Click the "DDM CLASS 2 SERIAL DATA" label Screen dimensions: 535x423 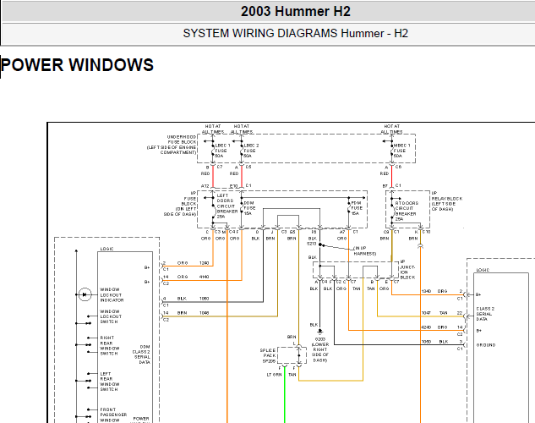coord(141,354)
